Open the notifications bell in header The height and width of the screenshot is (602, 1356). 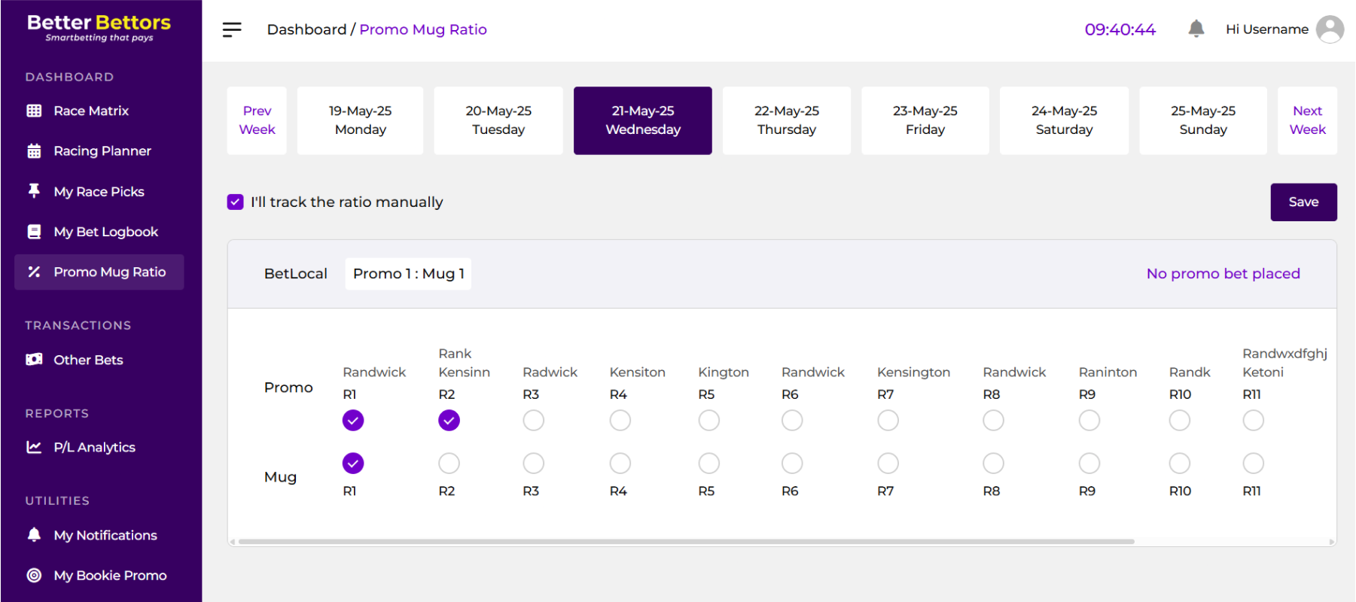pyautogui.click(x=1196, y=29)
